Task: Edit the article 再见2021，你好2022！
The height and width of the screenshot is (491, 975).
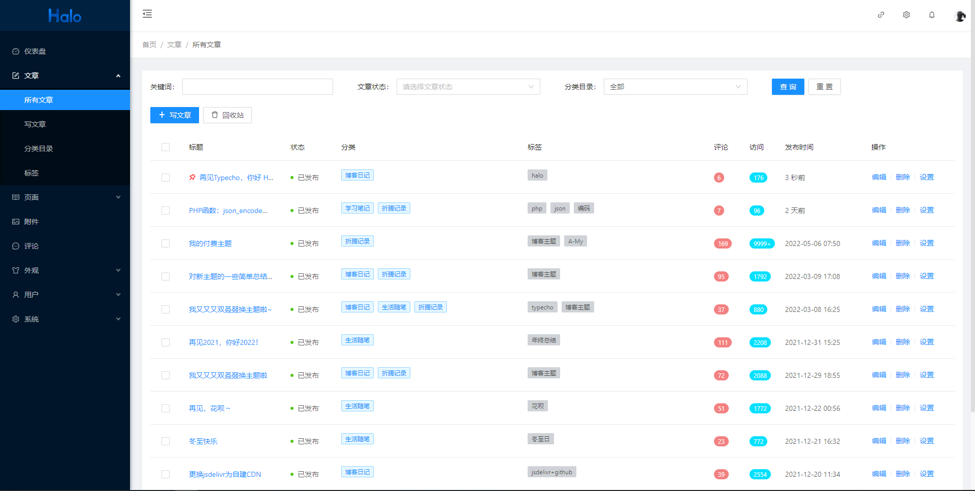Action: coord(879,342)
